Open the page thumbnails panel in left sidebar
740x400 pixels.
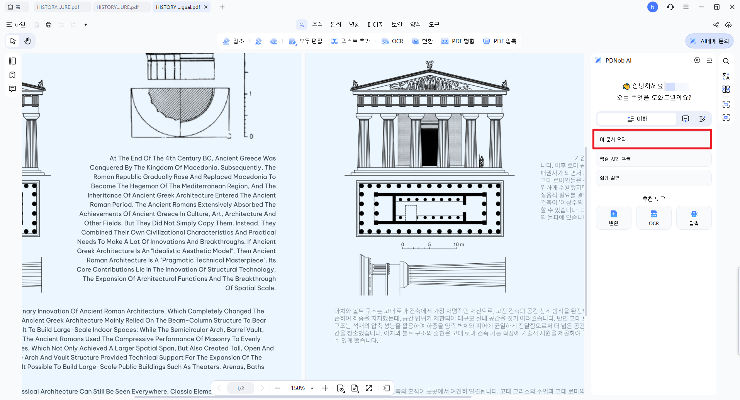[12, 61]
